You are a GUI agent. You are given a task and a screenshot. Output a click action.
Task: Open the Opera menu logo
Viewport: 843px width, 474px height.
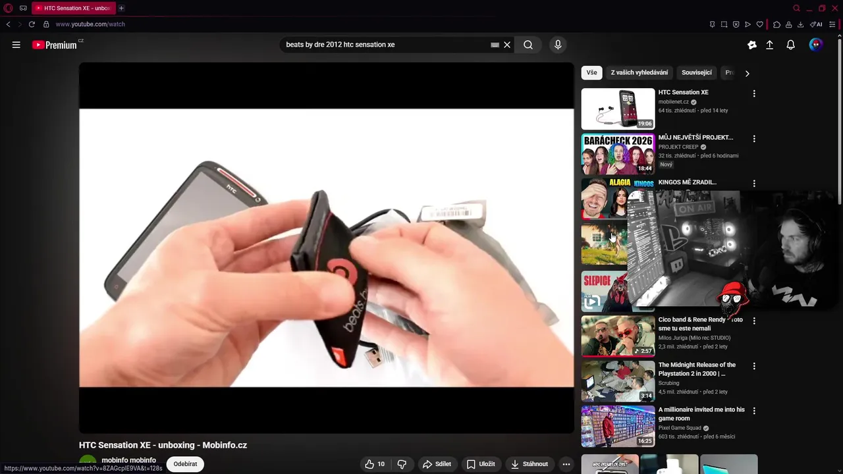click(9, 8)
